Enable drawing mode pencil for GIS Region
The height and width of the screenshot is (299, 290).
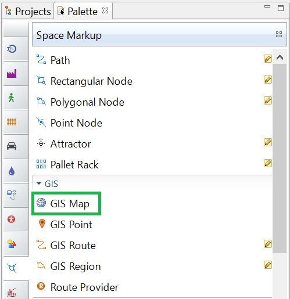[268, 265]
